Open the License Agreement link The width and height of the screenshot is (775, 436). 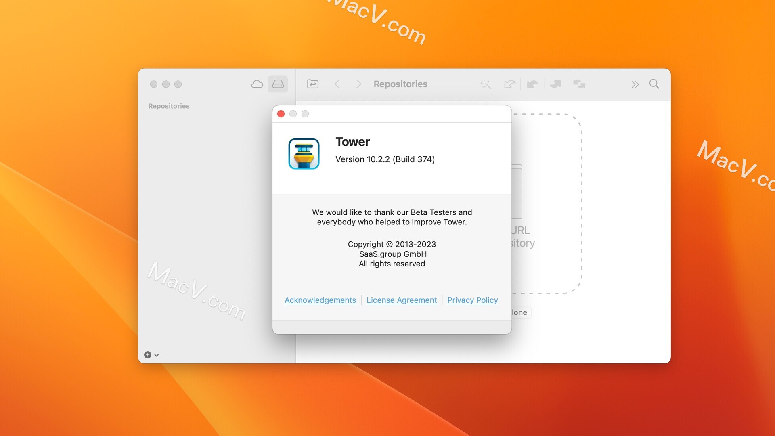point(402,300)
